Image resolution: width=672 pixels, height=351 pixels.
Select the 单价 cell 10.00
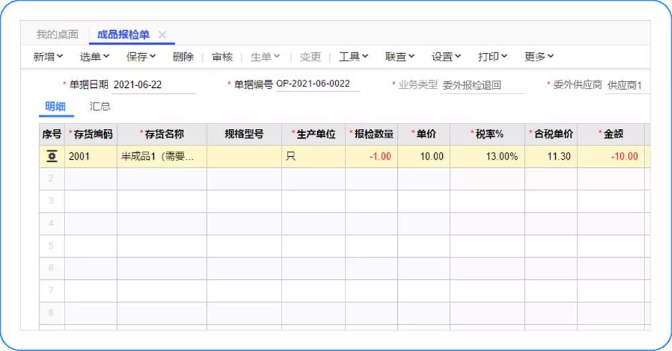coord(424,156)
